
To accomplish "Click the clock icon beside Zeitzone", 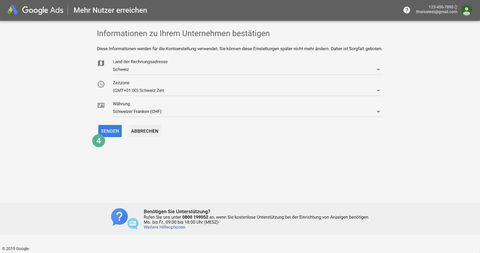I will 101,84.
